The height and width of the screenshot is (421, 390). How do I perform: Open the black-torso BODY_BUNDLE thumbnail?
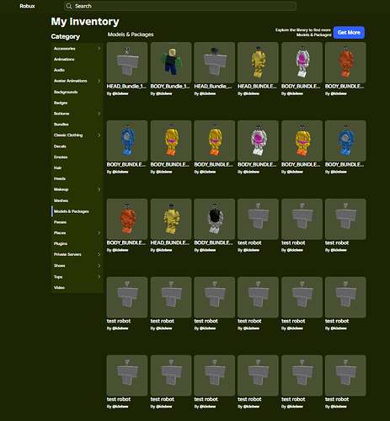coord(215,219)
